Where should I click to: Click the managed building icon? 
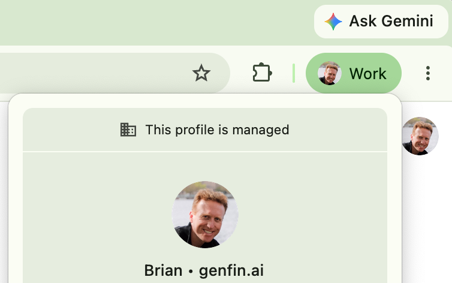(x=128, y=130)
